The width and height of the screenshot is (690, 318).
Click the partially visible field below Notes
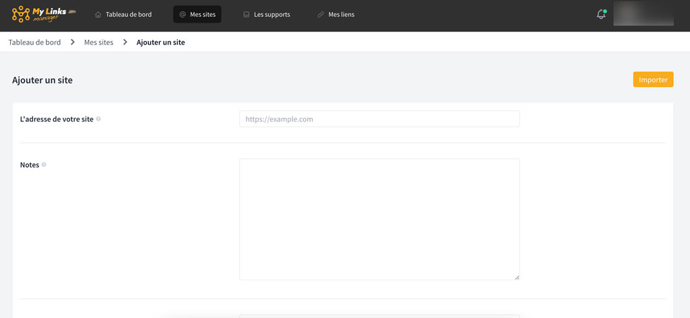tap(379, 315)
